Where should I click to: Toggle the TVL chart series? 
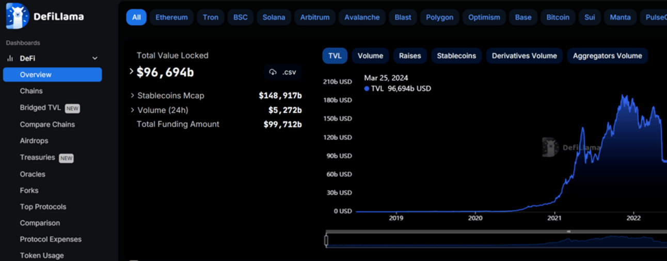(335, 56)
